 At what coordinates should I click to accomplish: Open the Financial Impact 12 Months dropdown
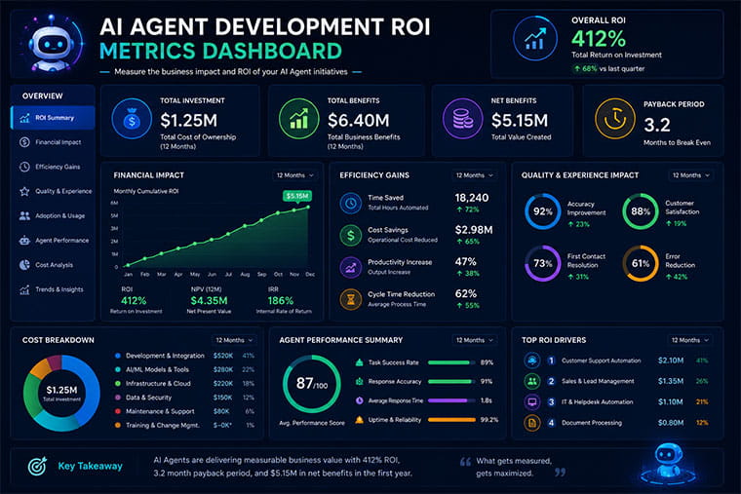[x=294, y=175]
